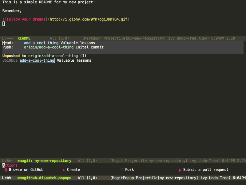Open the giphy.com image URL

click(x=88, y=19)
